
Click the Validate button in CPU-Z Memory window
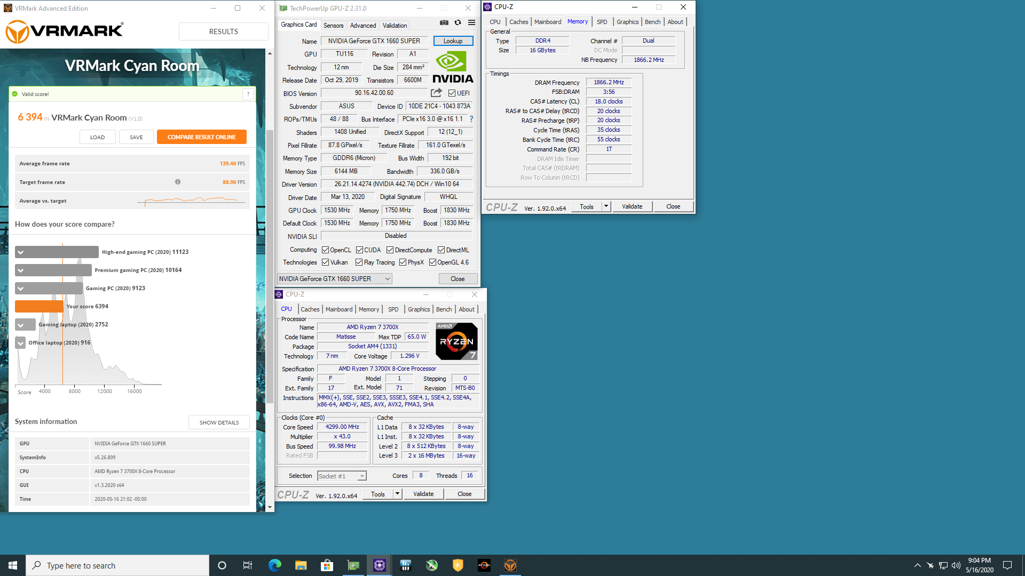coord(632,206)
